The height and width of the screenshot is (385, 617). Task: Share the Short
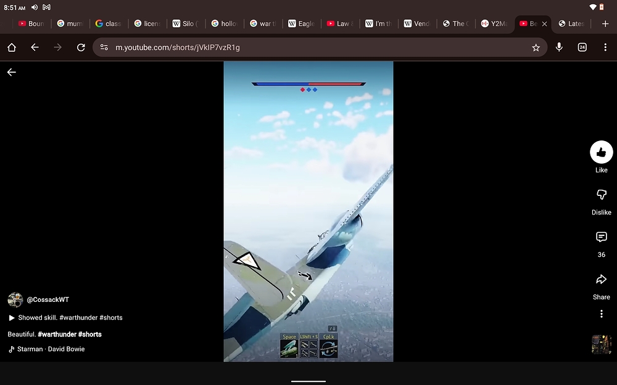601,279
